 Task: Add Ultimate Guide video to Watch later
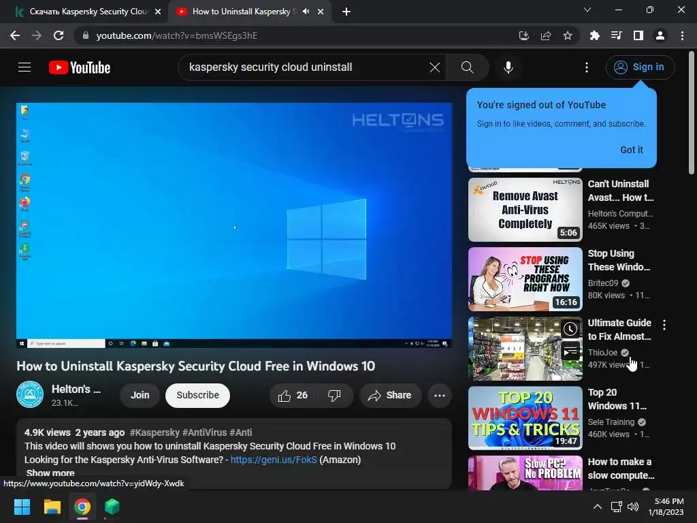(570, 329)
